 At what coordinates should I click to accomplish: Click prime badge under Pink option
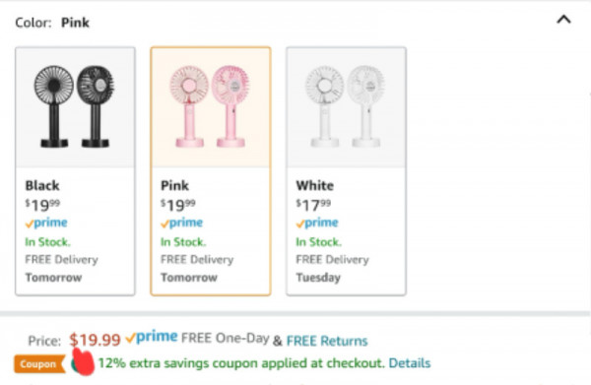[x=181, y=223]
